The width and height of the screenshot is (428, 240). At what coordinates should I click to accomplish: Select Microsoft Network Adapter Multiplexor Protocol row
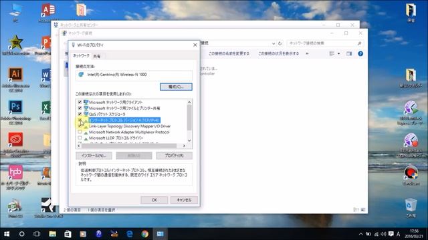point(129,132)
